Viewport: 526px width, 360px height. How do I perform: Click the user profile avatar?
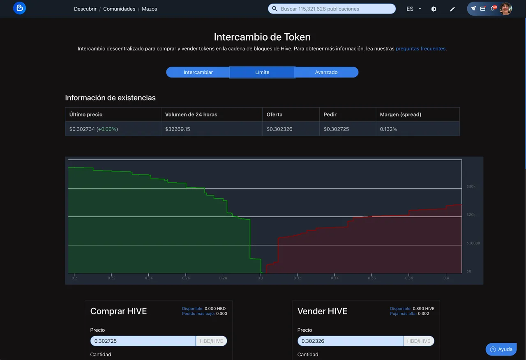[x=505, y=9]
